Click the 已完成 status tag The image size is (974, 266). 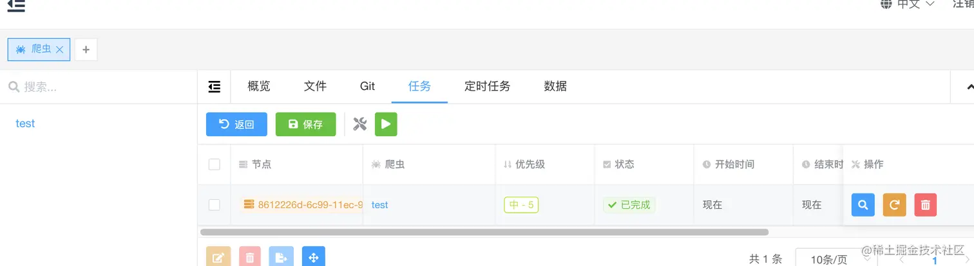click(x=629, y=205)
